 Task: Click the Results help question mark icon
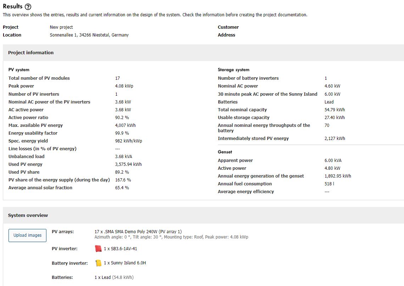pos(28,7)
